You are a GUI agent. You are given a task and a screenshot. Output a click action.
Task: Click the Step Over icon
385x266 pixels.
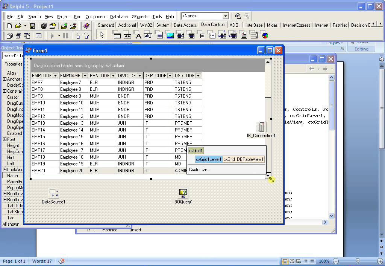(x=86, y=36)
